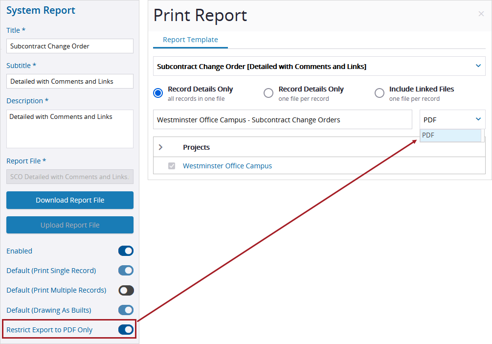Close the Print Report dialog

[481, 14]
